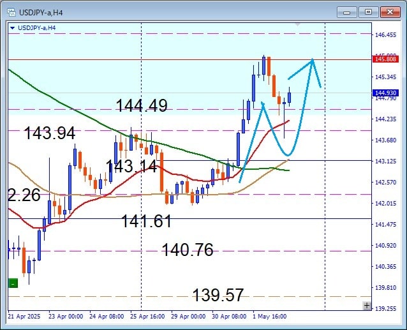Screen dimensions: 407x330
Task: Click the red 145.808 price label
Action: [385, 59]
